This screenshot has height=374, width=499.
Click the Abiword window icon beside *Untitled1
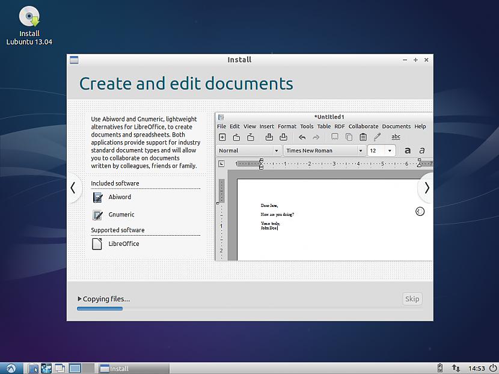221,117
